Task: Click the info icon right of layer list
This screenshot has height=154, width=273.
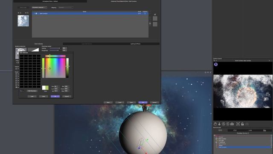Action: coord(155,15)
